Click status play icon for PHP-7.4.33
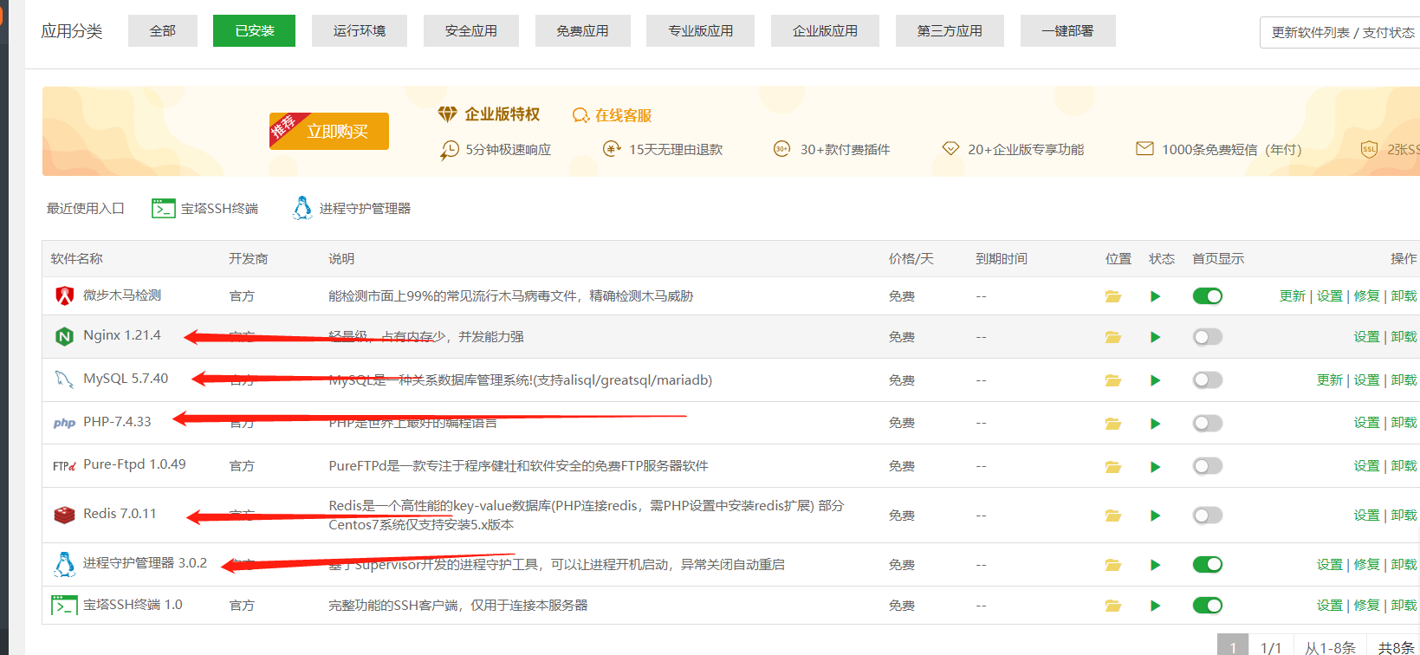This screenshot has width=1420, height=655. 1155,424
